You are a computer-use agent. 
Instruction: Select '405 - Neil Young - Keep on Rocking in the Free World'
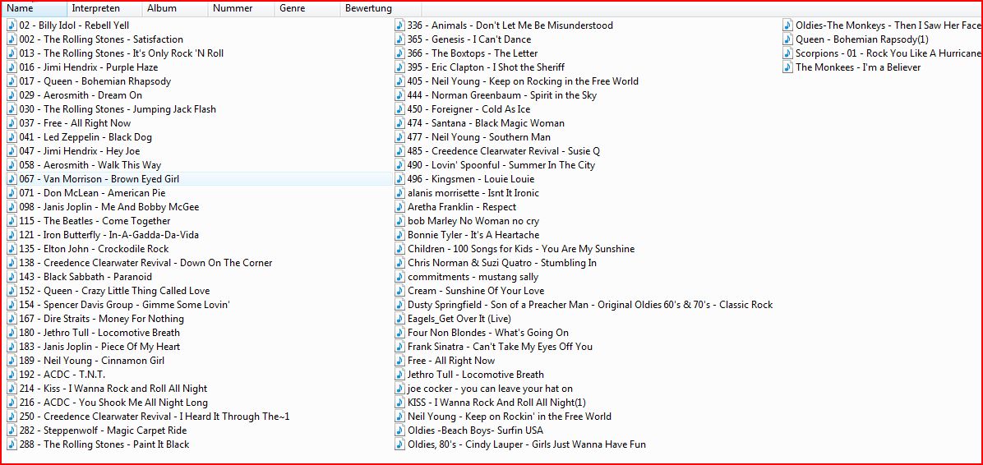click(524, 81)
